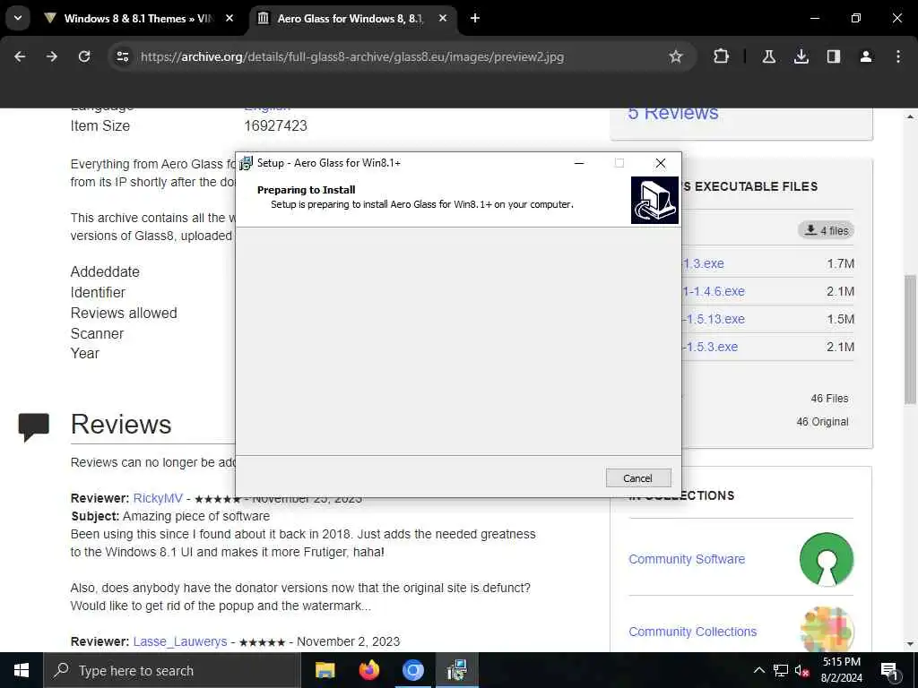Open the Chrome Labs flask icon
Viewport: 918px width, 688px height.
coord(769,56)
